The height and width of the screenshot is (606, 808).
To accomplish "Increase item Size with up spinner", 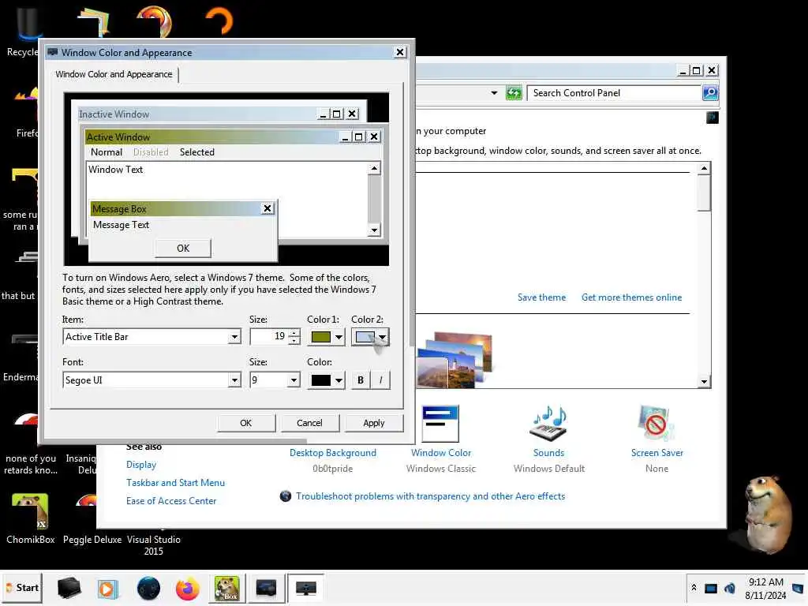I will tap(294, 333).
